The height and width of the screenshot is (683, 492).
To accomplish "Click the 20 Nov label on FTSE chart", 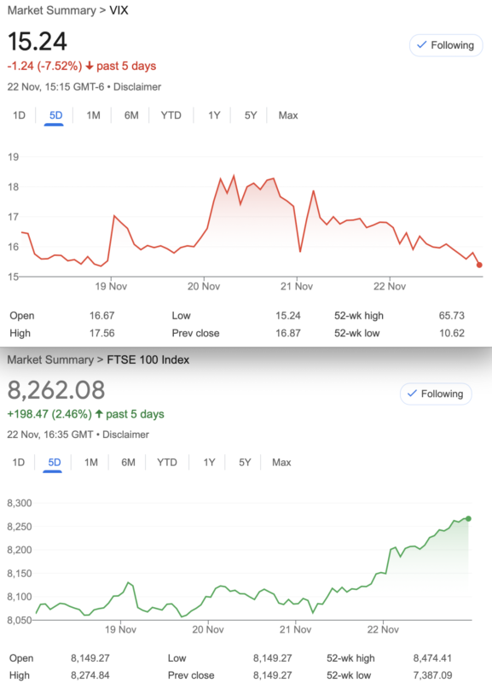I will click(x=208, y=630).
